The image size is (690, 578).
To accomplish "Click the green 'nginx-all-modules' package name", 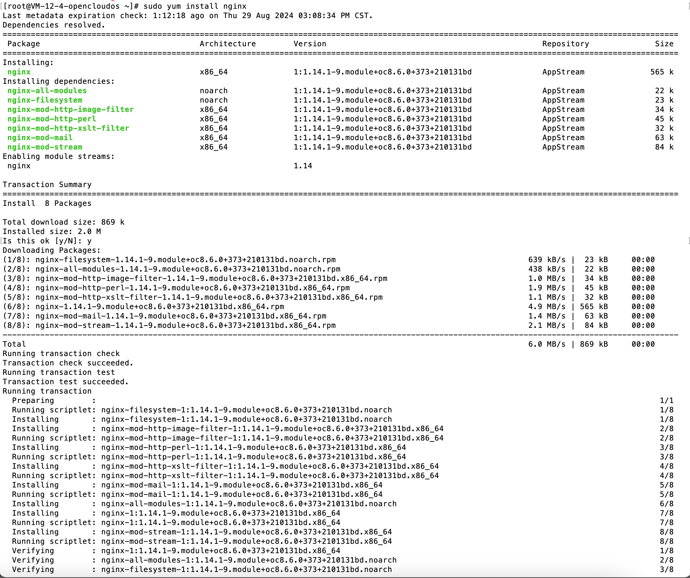I will 47,91.
